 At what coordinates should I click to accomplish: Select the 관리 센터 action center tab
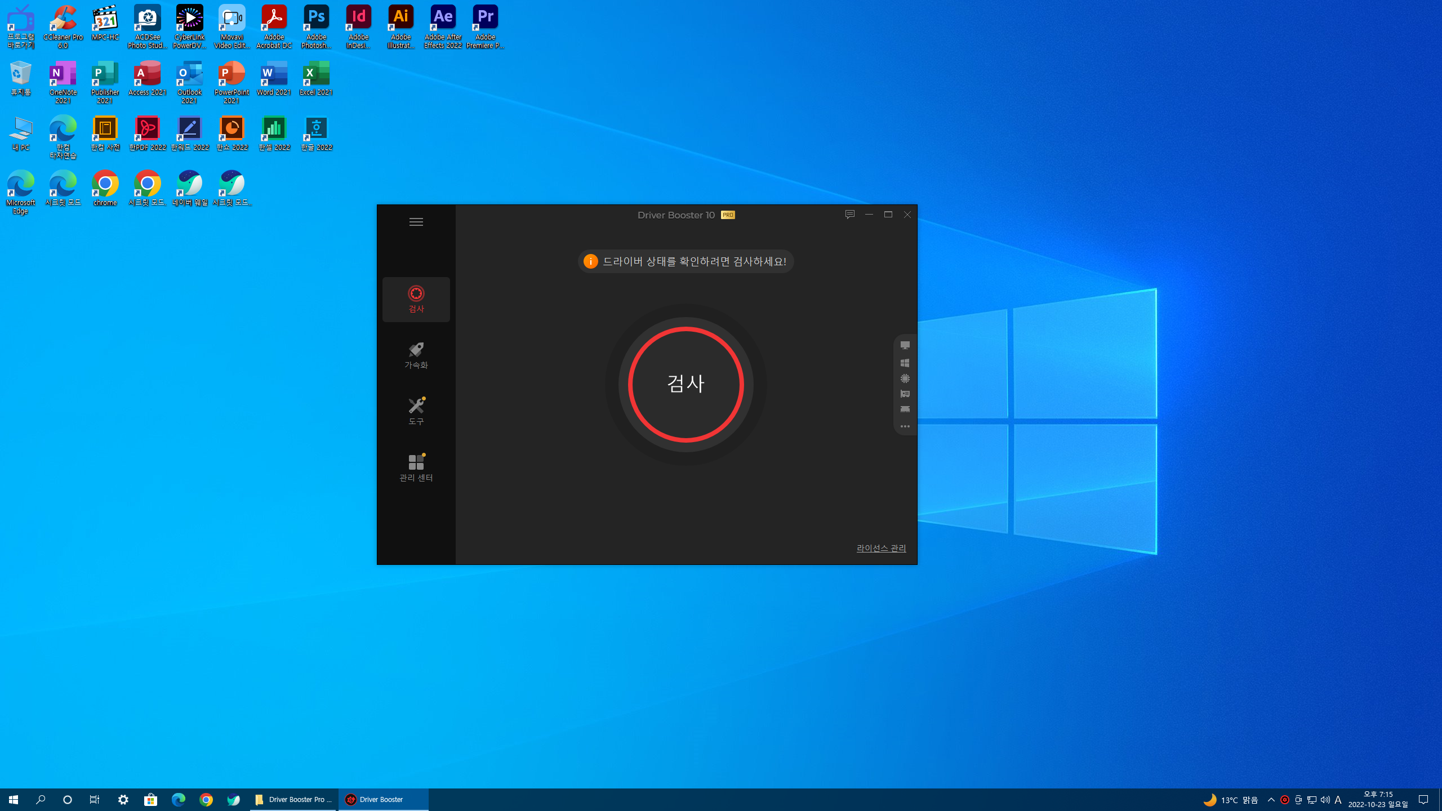(x=416, y=467)
